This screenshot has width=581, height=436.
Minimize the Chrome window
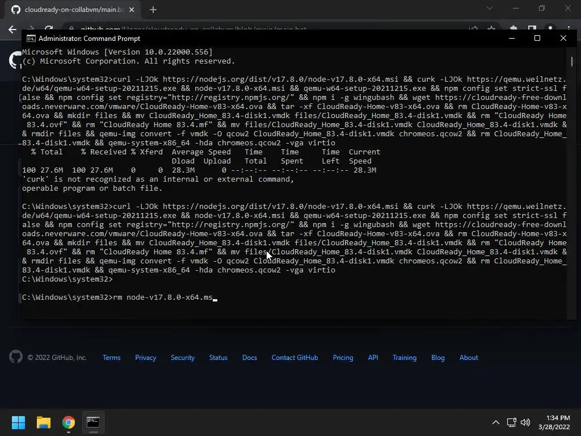point(516,8)
